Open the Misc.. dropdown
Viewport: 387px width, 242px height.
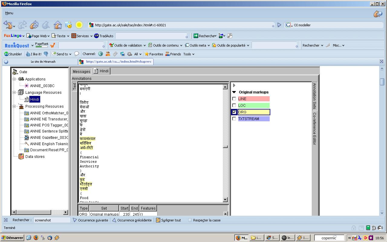coord(339,45)
